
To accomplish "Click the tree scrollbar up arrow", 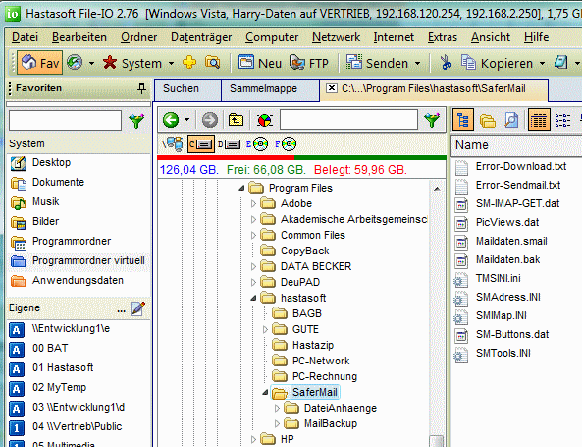I will [437, 189].
